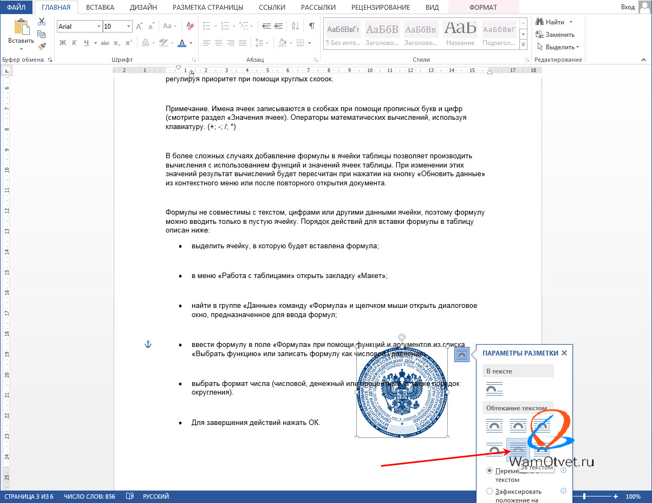Open the numbered list dropdown arrow

click(x=233, y=26)
